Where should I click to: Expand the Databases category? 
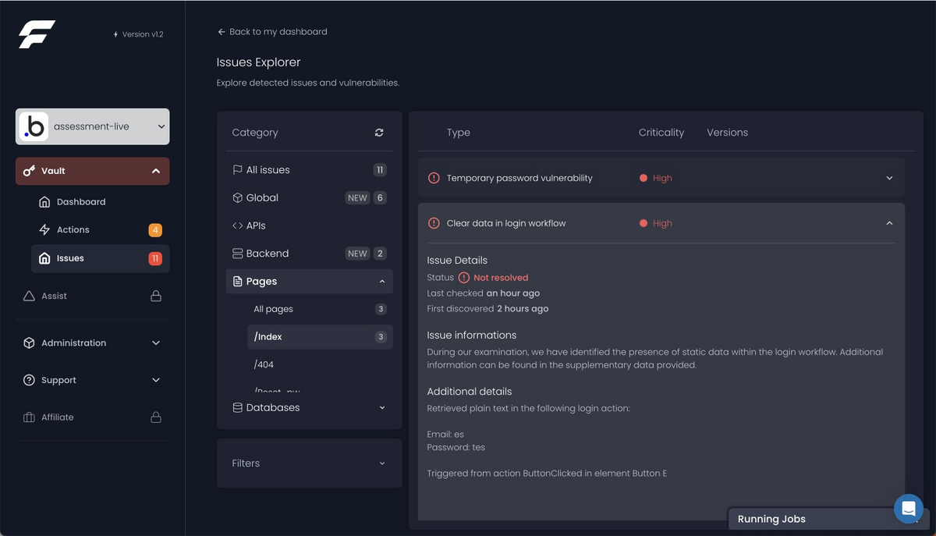point(382,408)
